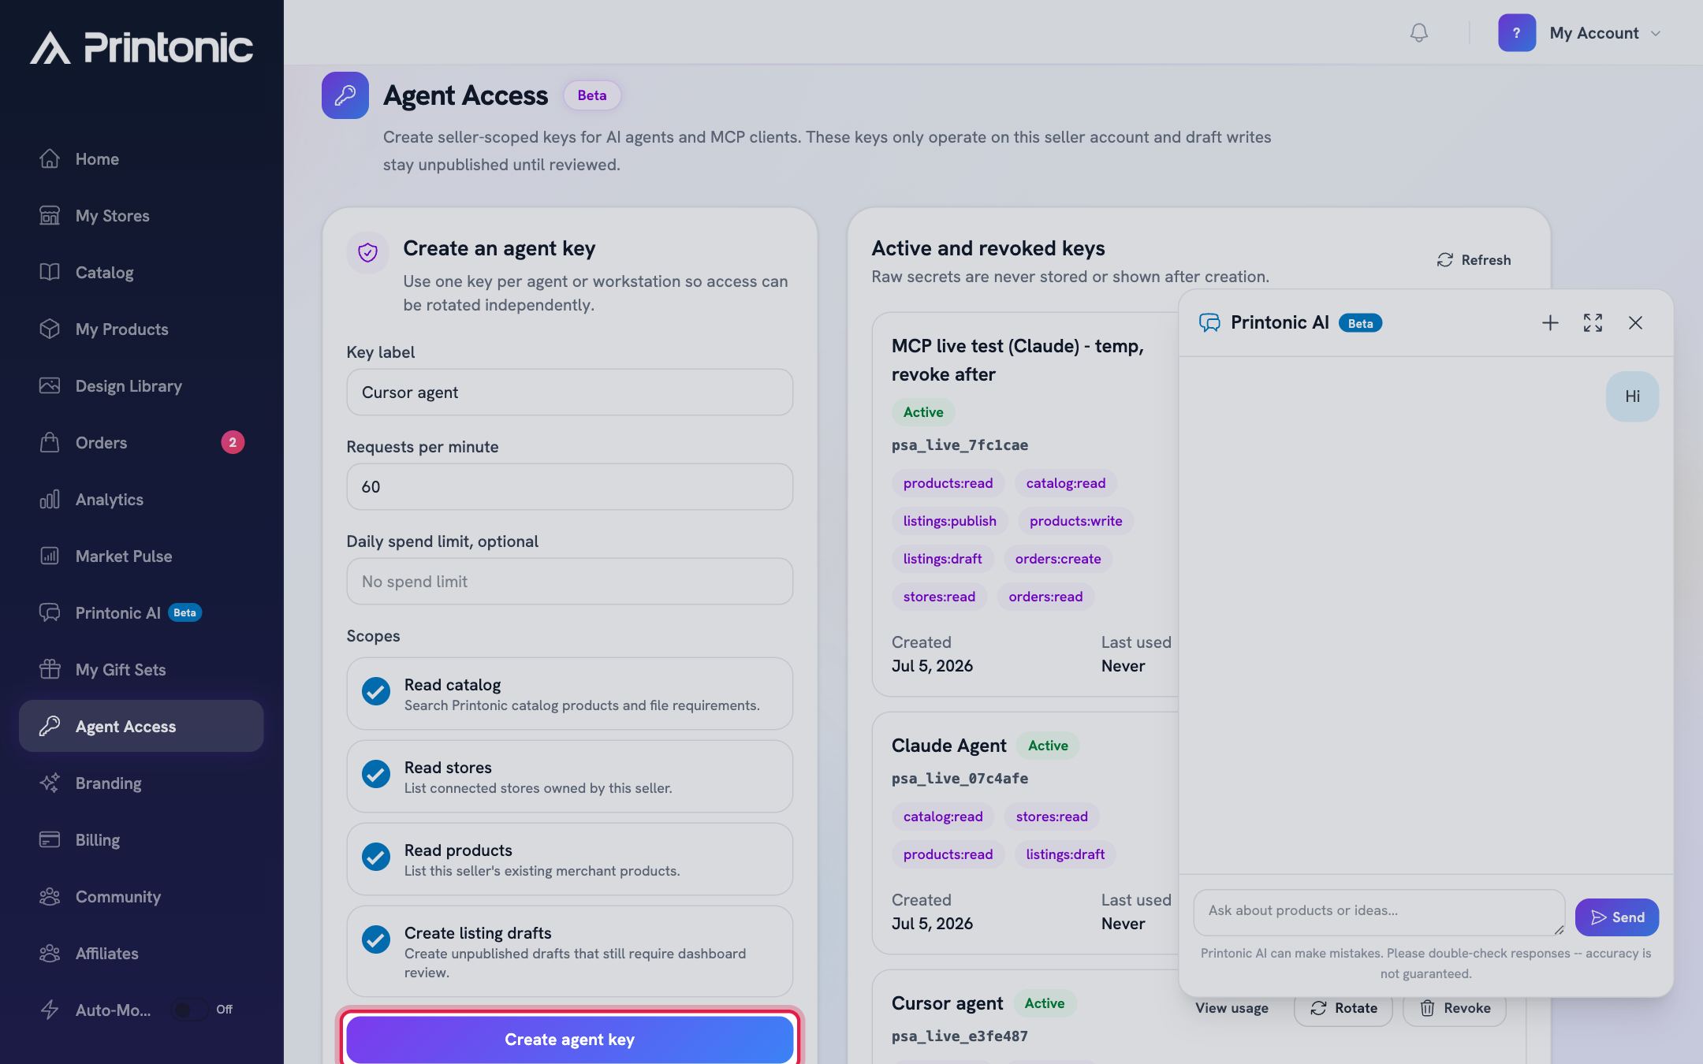Start a new Printonic AI chat
This screenshot has width=1703, height=1064.
[1550, 323]
